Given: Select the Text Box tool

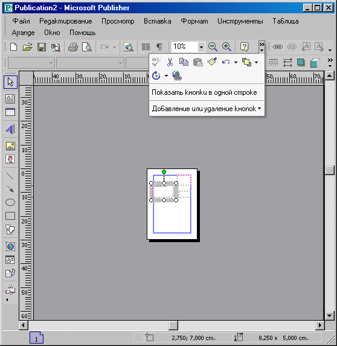Looking at the screenshot, I should click(x=10, y=98).
